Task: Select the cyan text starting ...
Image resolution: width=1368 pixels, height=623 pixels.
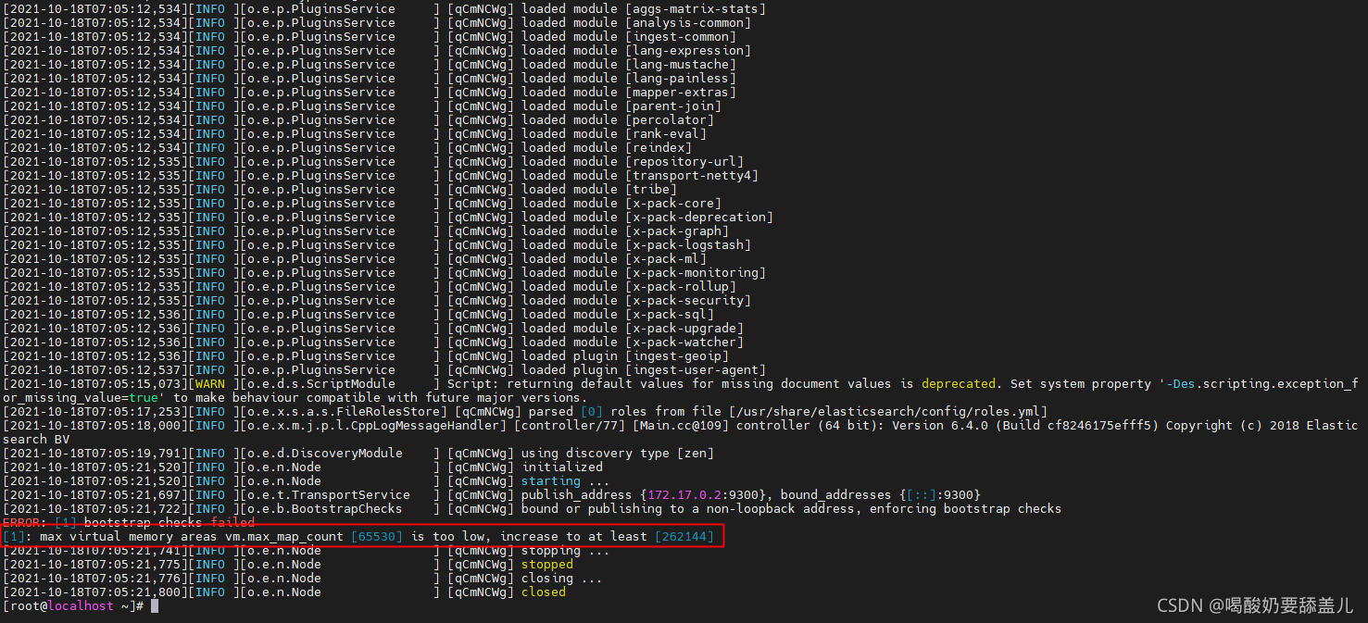Action: (550, 481)
